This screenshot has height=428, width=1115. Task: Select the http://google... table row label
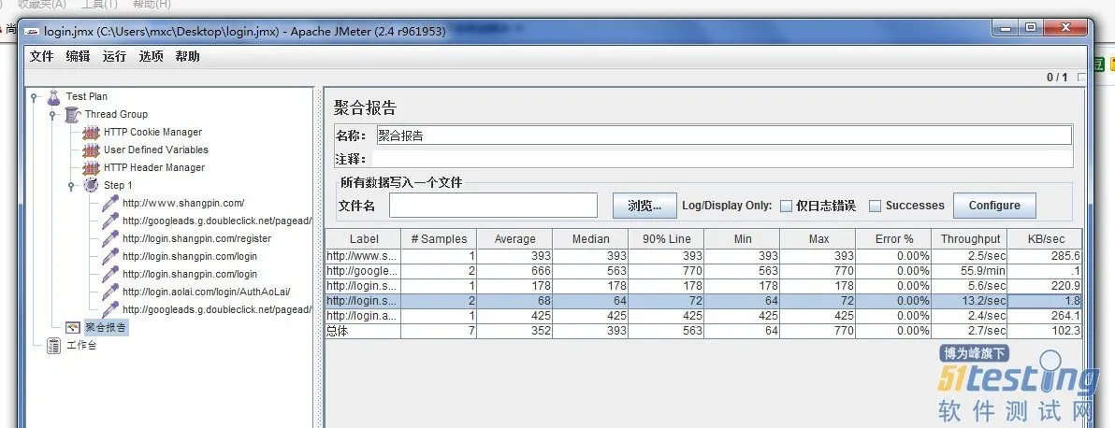pos(363,271)
